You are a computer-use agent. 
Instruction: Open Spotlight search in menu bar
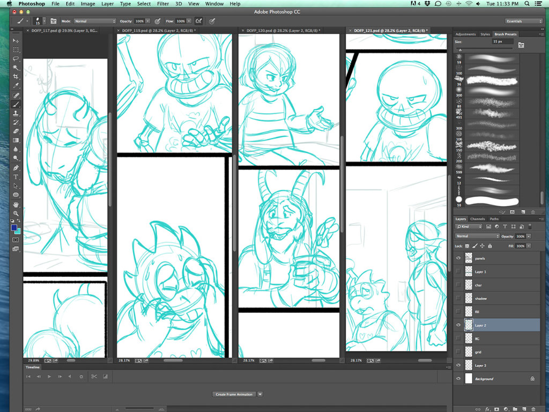[527, 4]
